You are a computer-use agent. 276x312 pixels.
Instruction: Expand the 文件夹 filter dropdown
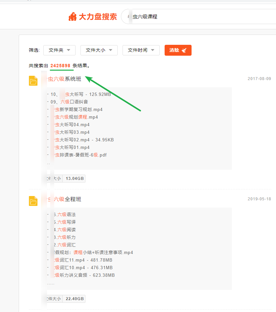coord(59,50)
